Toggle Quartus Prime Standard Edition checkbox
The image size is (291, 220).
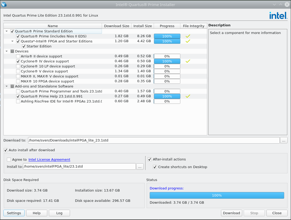pyautogui.click(x=12, y=31)
